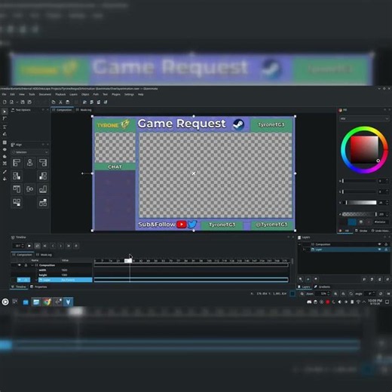392x392 pixels.
Task: Click the alpha slider in Fill panel
Action: 360,214
